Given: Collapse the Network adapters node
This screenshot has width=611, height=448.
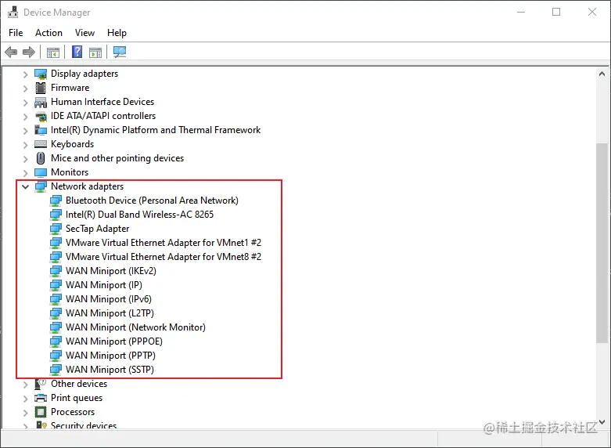Looking at the screenshot, I should 25,186.
